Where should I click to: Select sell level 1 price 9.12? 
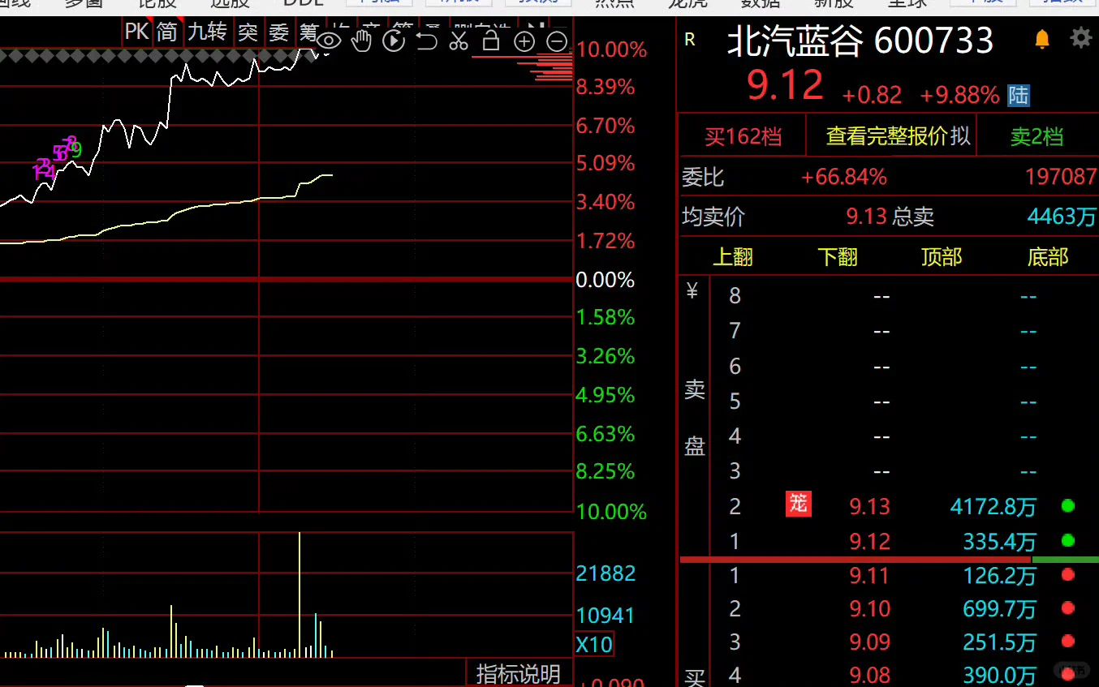coord(869,541)
